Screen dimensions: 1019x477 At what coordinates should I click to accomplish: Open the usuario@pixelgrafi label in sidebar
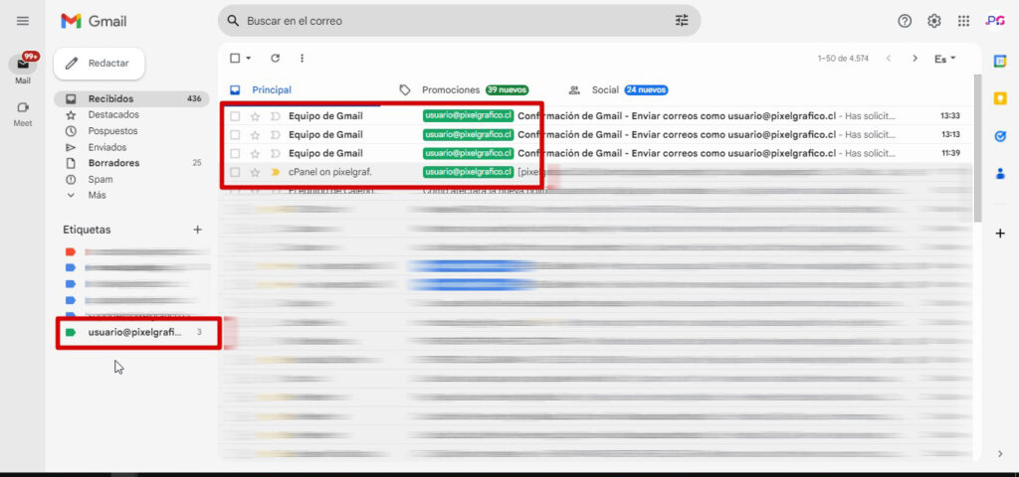pos(134,332)
